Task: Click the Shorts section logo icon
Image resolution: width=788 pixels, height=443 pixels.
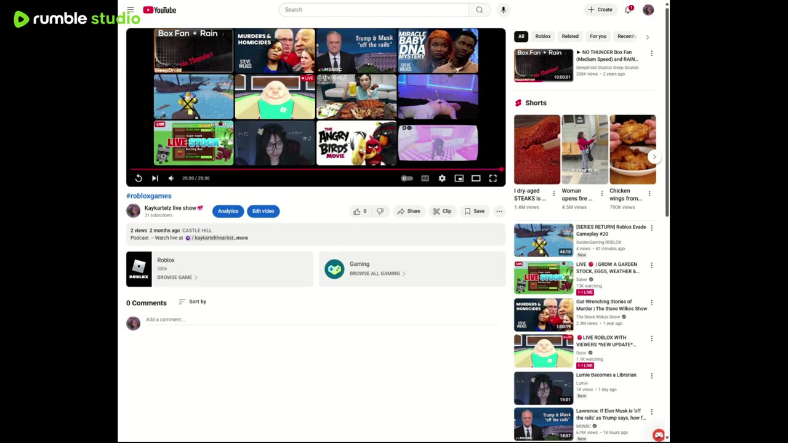Action: 518,103
